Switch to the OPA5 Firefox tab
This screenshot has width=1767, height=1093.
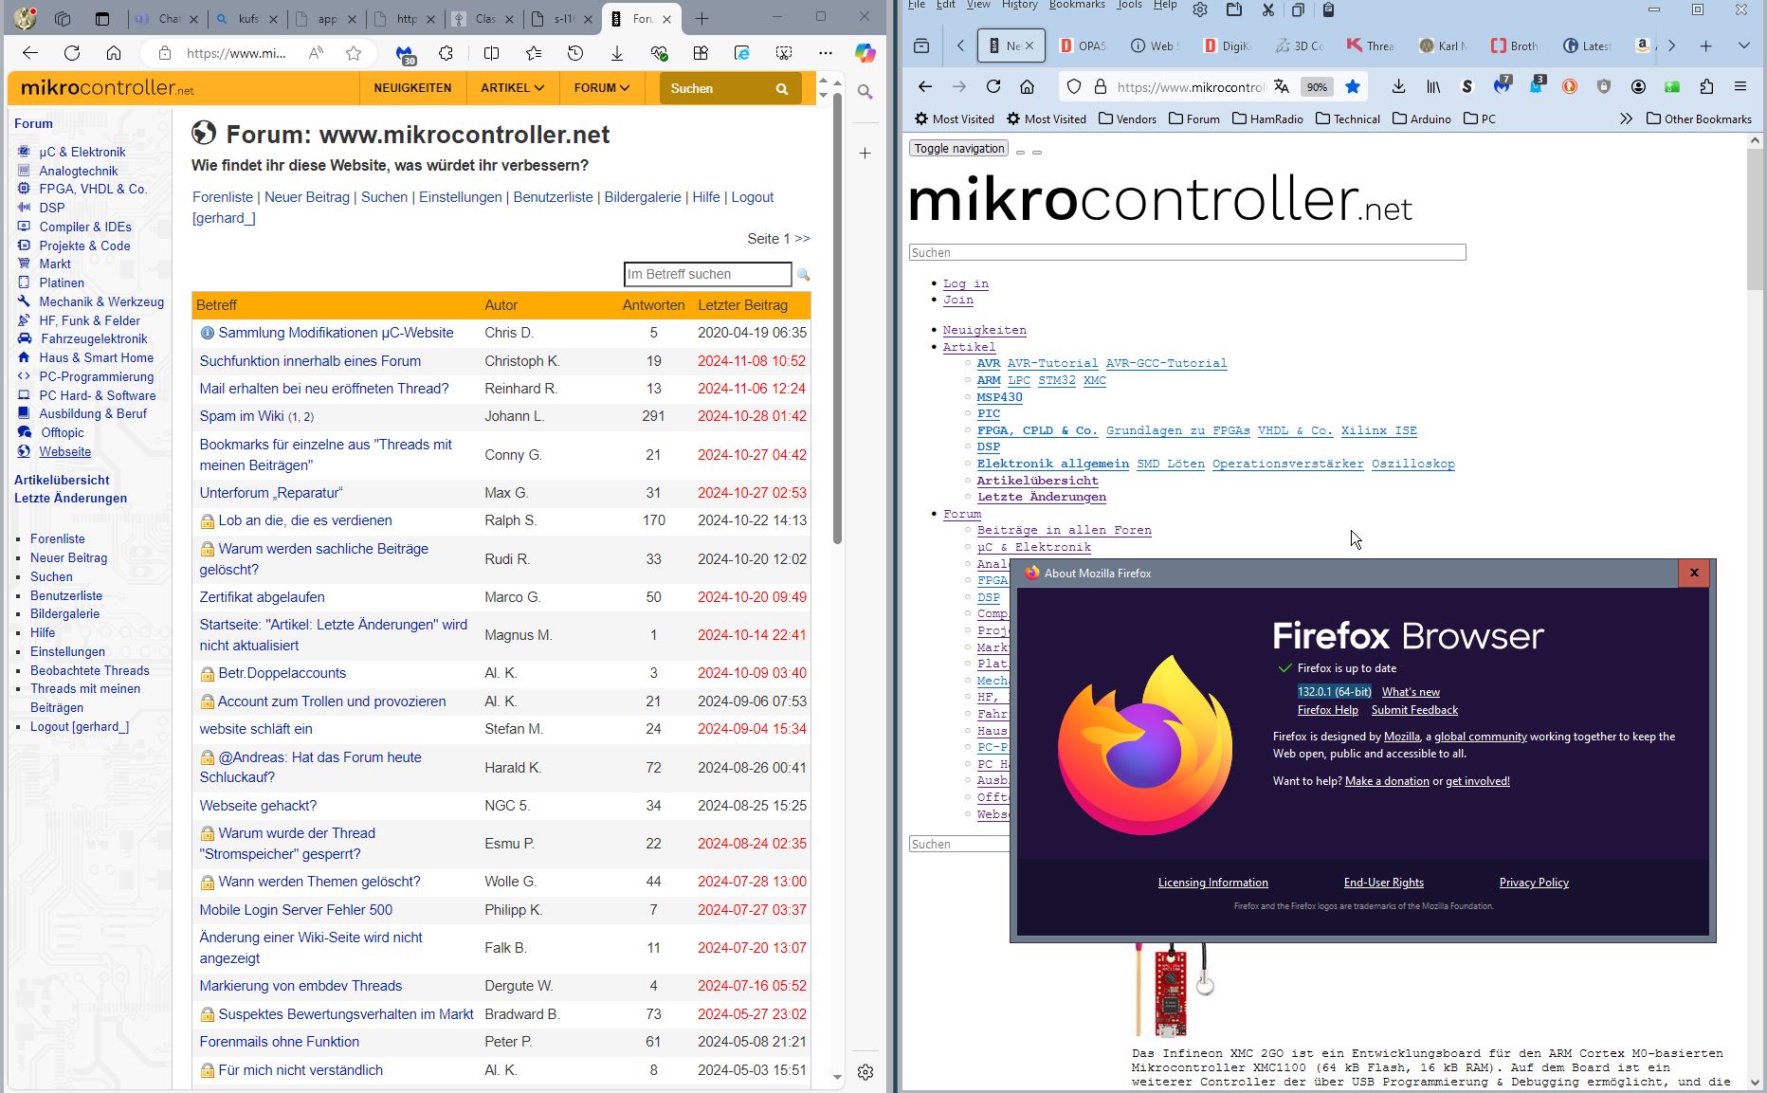(1082, 46)
